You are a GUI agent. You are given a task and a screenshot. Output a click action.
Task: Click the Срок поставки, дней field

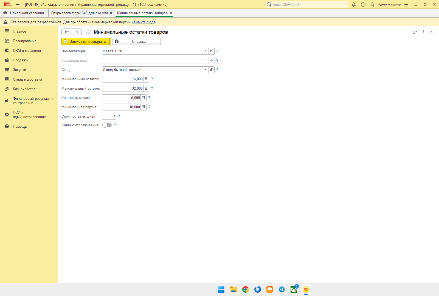pos(109,116)
